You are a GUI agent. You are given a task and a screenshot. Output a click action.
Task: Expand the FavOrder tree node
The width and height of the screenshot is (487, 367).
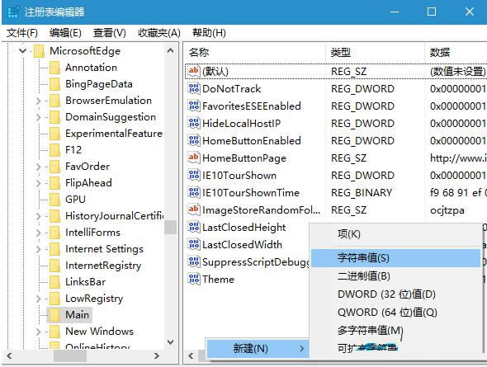tap(38, 167)
